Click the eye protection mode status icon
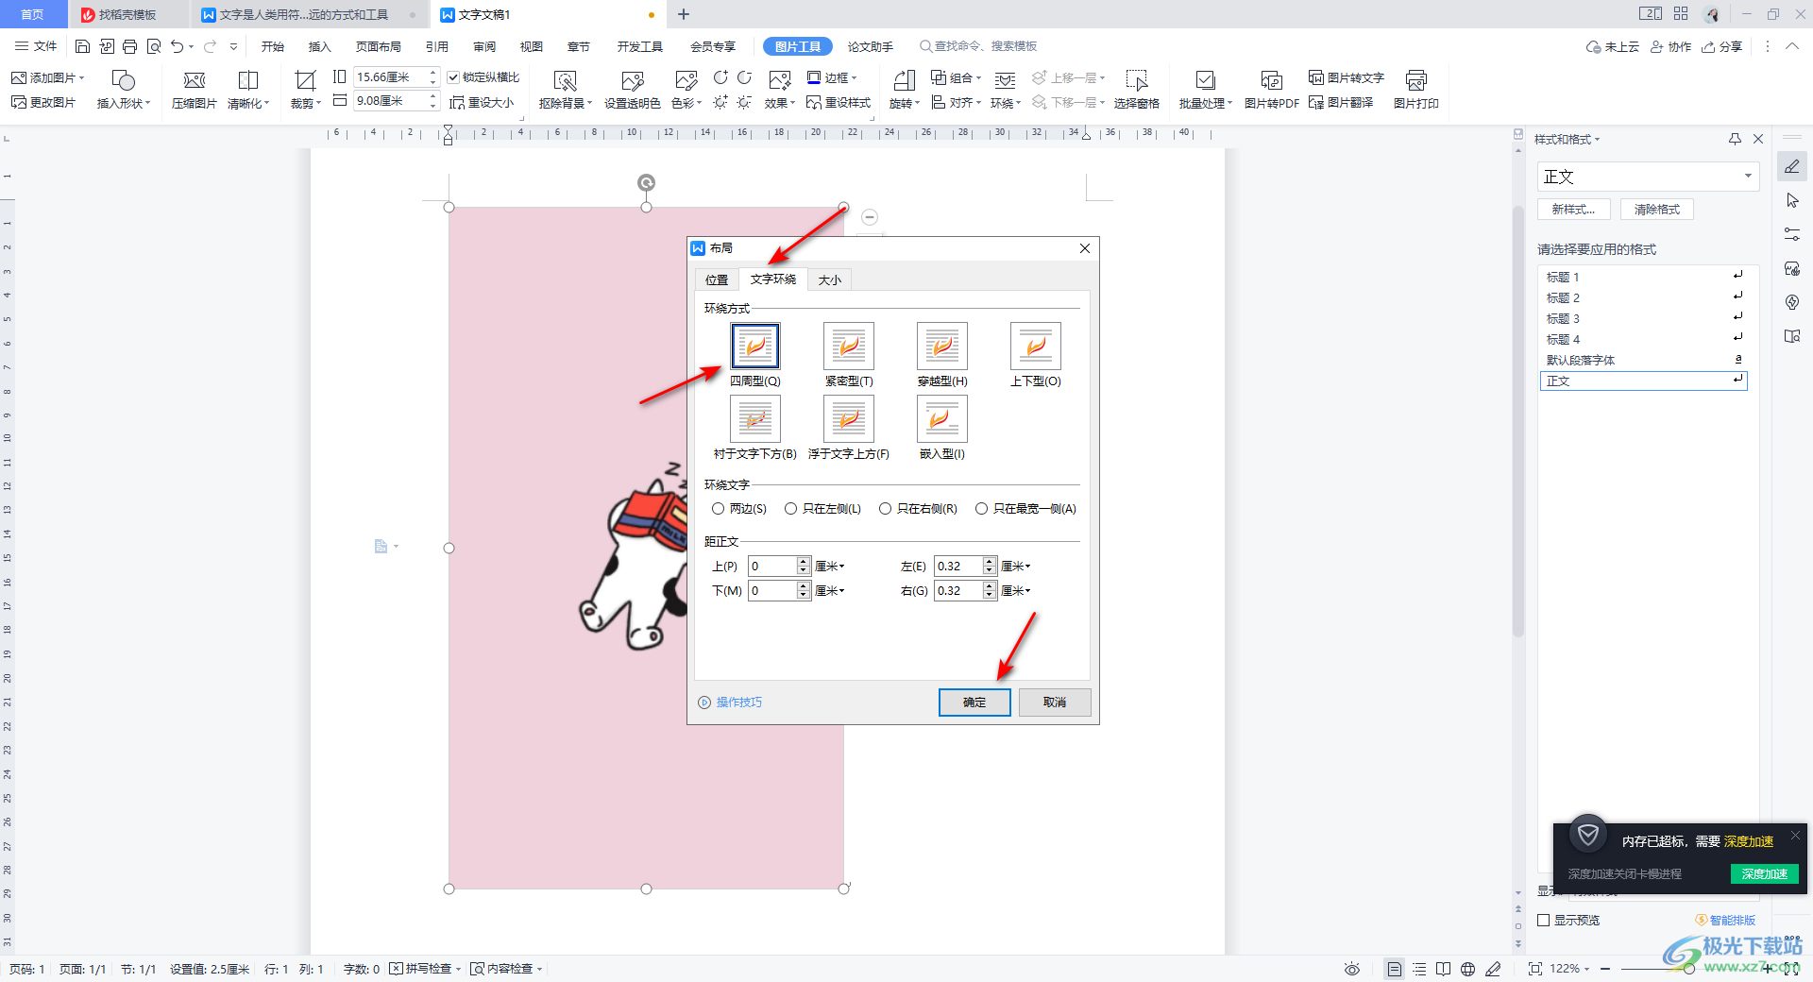 (x=1352, y=969)
